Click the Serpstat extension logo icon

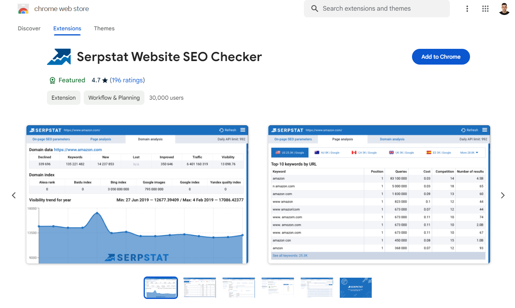tap(59, 57)
